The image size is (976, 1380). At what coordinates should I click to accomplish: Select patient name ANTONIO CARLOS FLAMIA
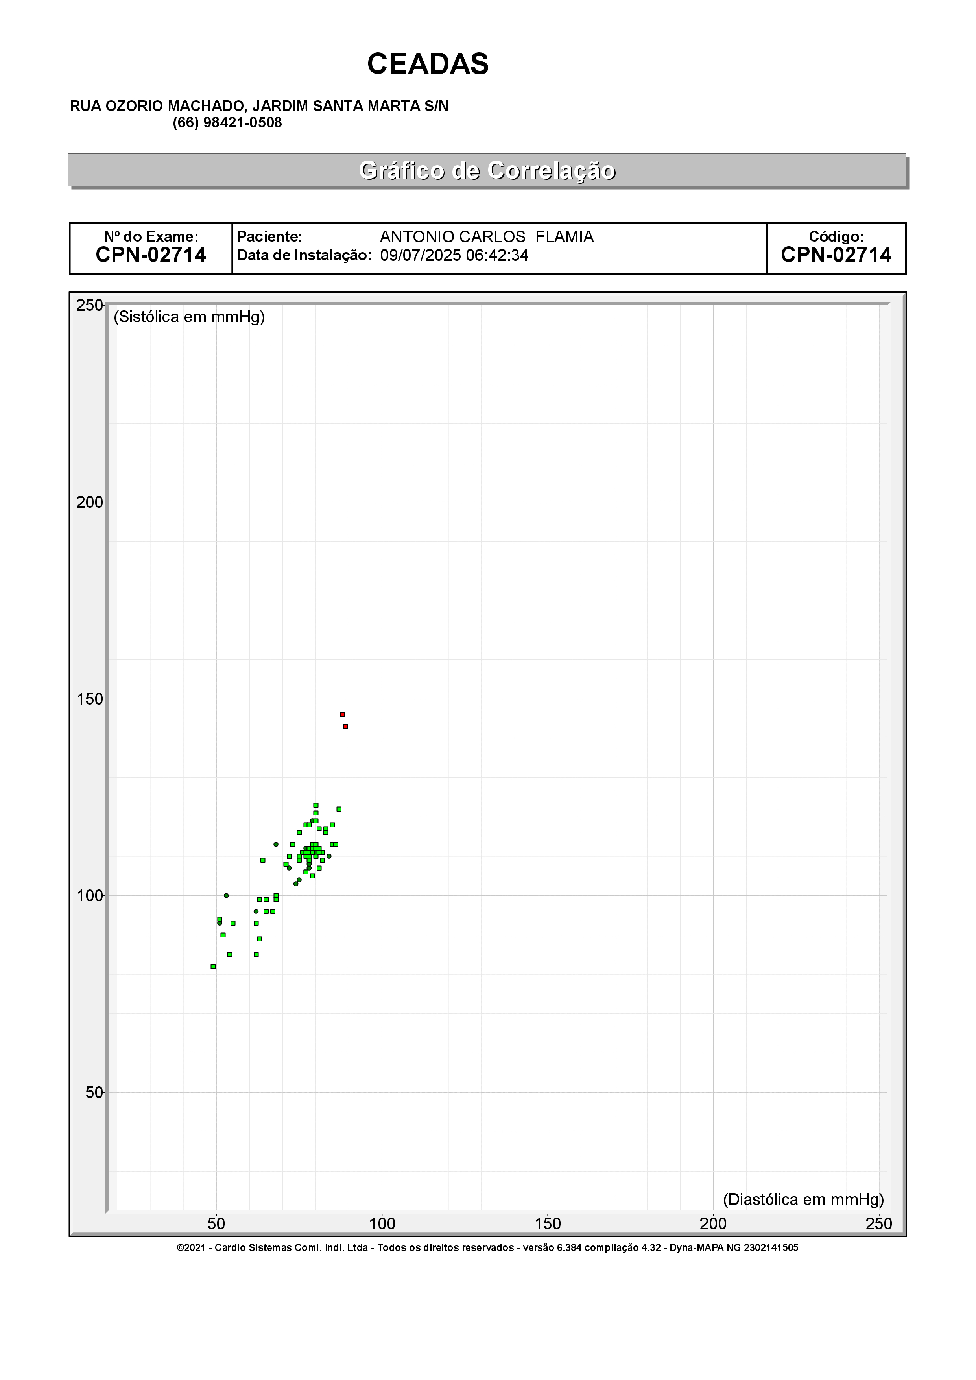click(487, 237)
